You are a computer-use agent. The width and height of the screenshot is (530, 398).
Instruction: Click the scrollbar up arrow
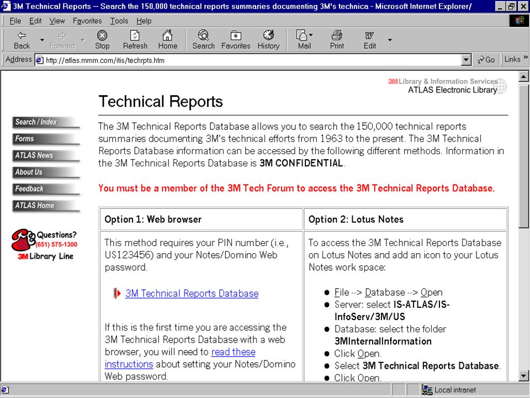(x=523, y=77)
